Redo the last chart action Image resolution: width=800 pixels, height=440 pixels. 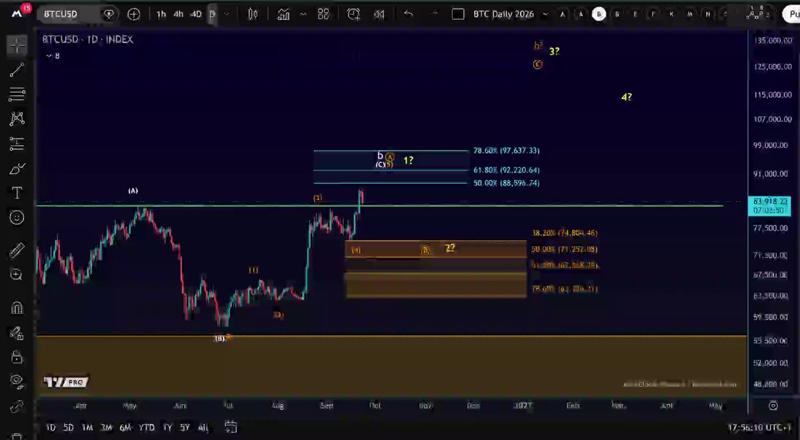tap(433, 14)
